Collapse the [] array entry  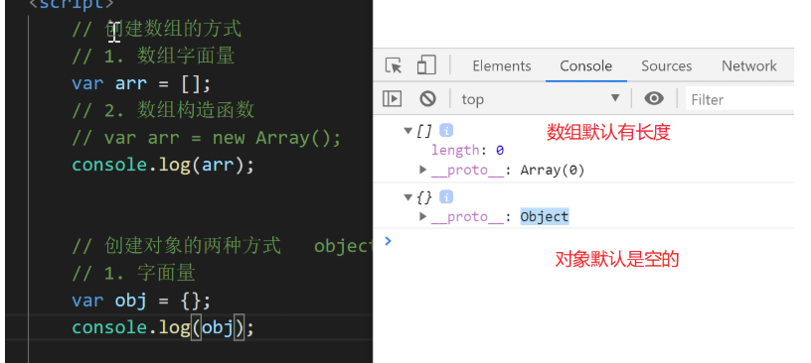[x=408, y=131]
